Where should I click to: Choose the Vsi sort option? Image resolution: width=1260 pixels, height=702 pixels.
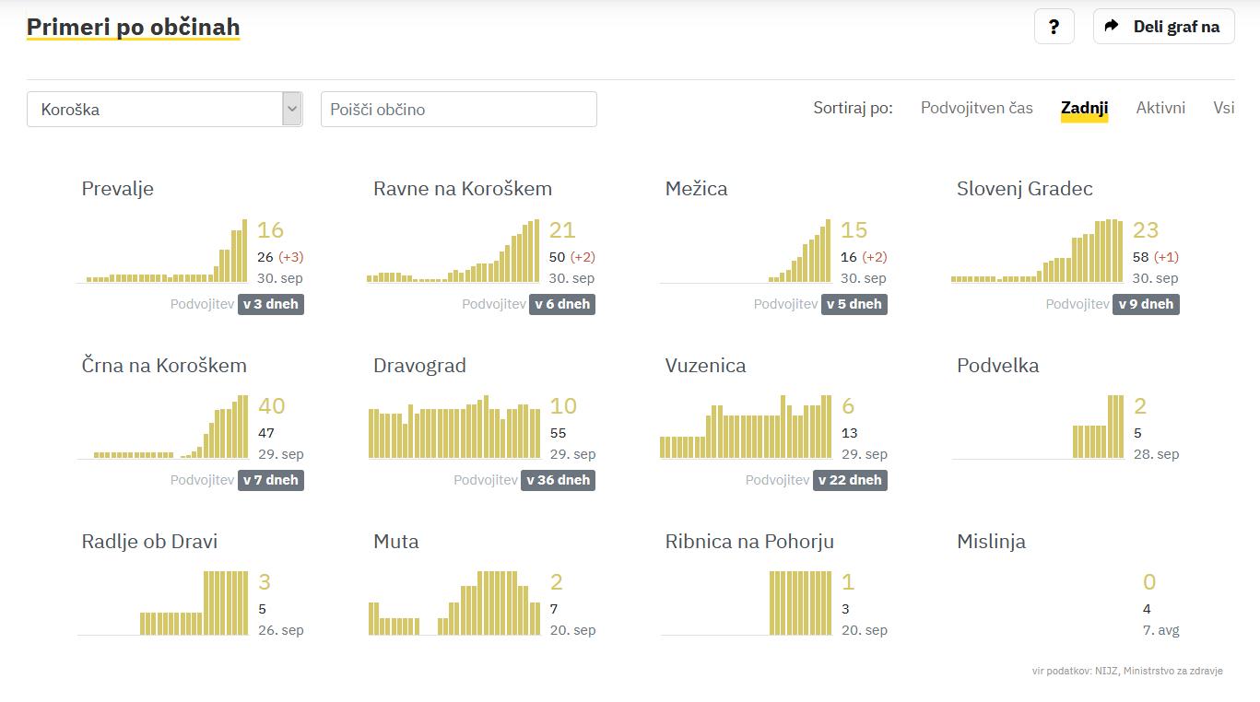(x=1223, y=108)
